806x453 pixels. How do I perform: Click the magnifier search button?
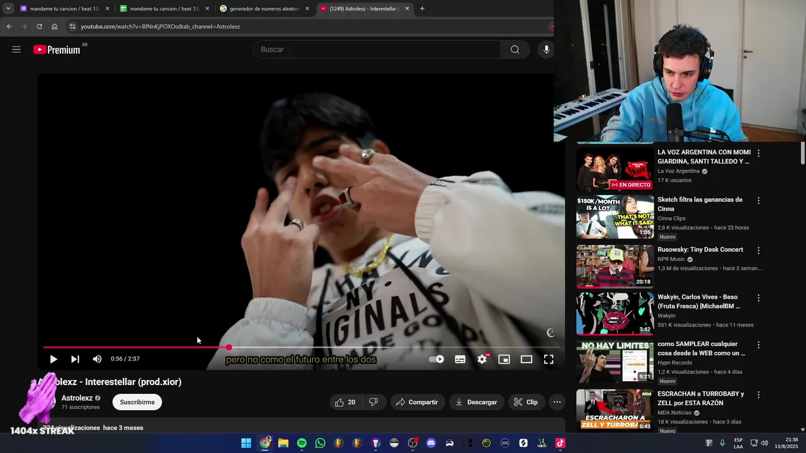click(515, 49)
